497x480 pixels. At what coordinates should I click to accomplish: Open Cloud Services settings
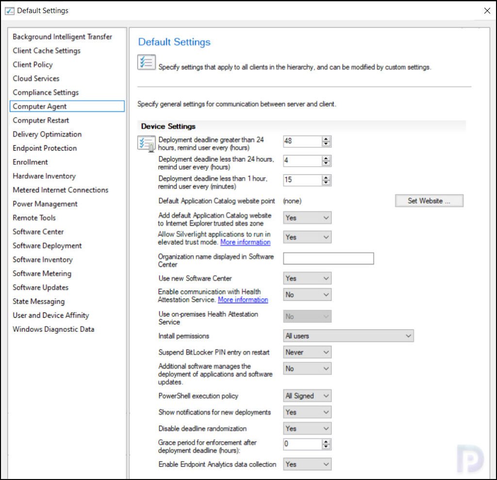[36, 79]
